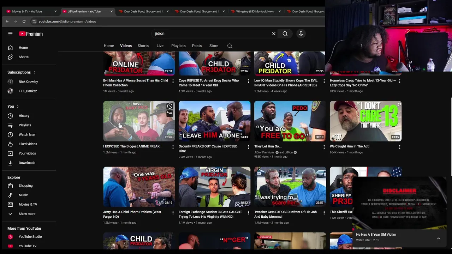Open options menu for Security FREAKS OUT video
Screen dimensions: 452x254
click(x=248, y=147)
